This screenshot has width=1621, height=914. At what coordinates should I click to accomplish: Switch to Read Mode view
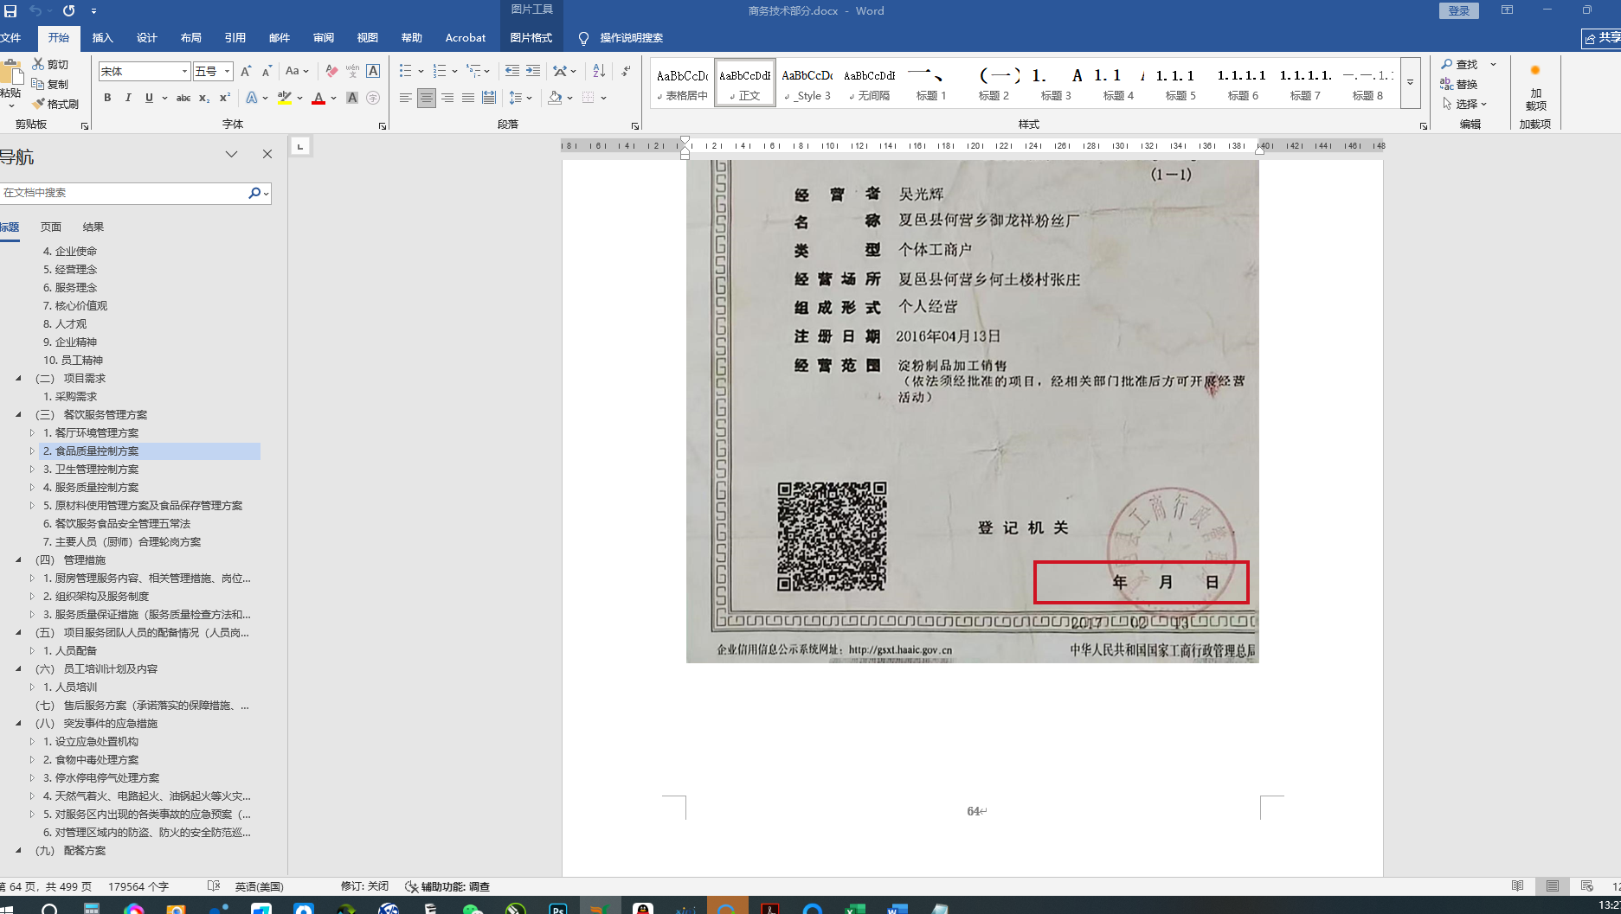pos(1517,886)
